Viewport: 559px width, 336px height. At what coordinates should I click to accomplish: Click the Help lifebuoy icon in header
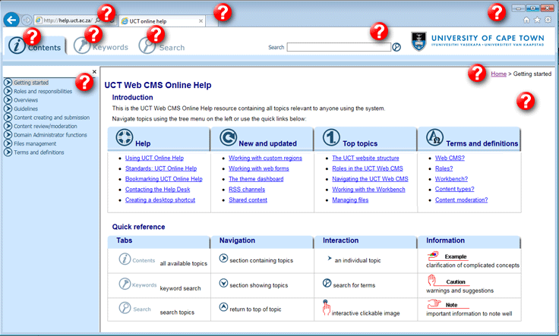tap(124, 138)
